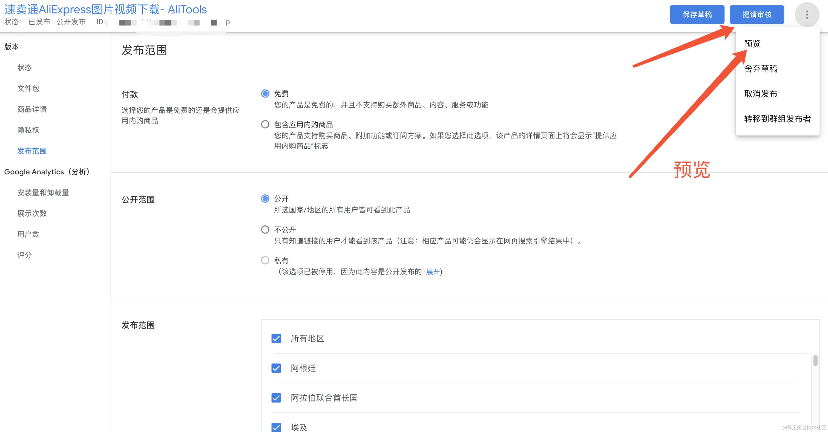Viewport: 828px width, 432px height.
Task: Toggle the 阿拉伯联合酋长国 checkbox
Action: [276, 398]
